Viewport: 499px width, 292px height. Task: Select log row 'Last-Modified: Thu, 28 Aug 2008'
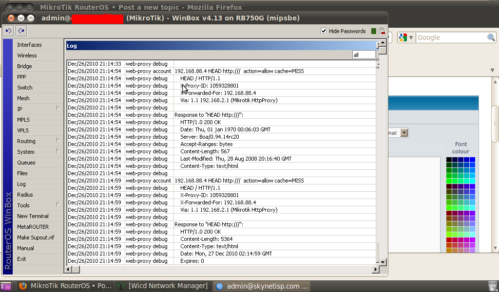click(x=221, y=159)
